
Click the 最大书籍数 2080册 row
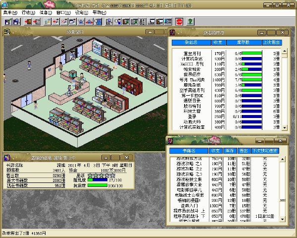coord(36,180)
